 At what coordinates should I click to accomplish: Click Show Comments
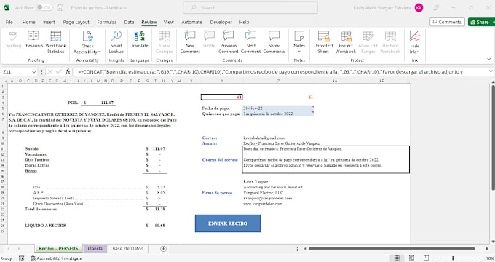[x=274, y=42]
